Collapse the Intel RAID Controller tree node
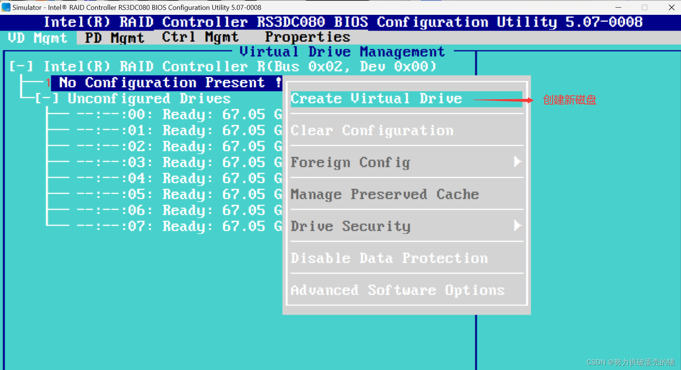The image size is (681, 370). pos(21,67)
